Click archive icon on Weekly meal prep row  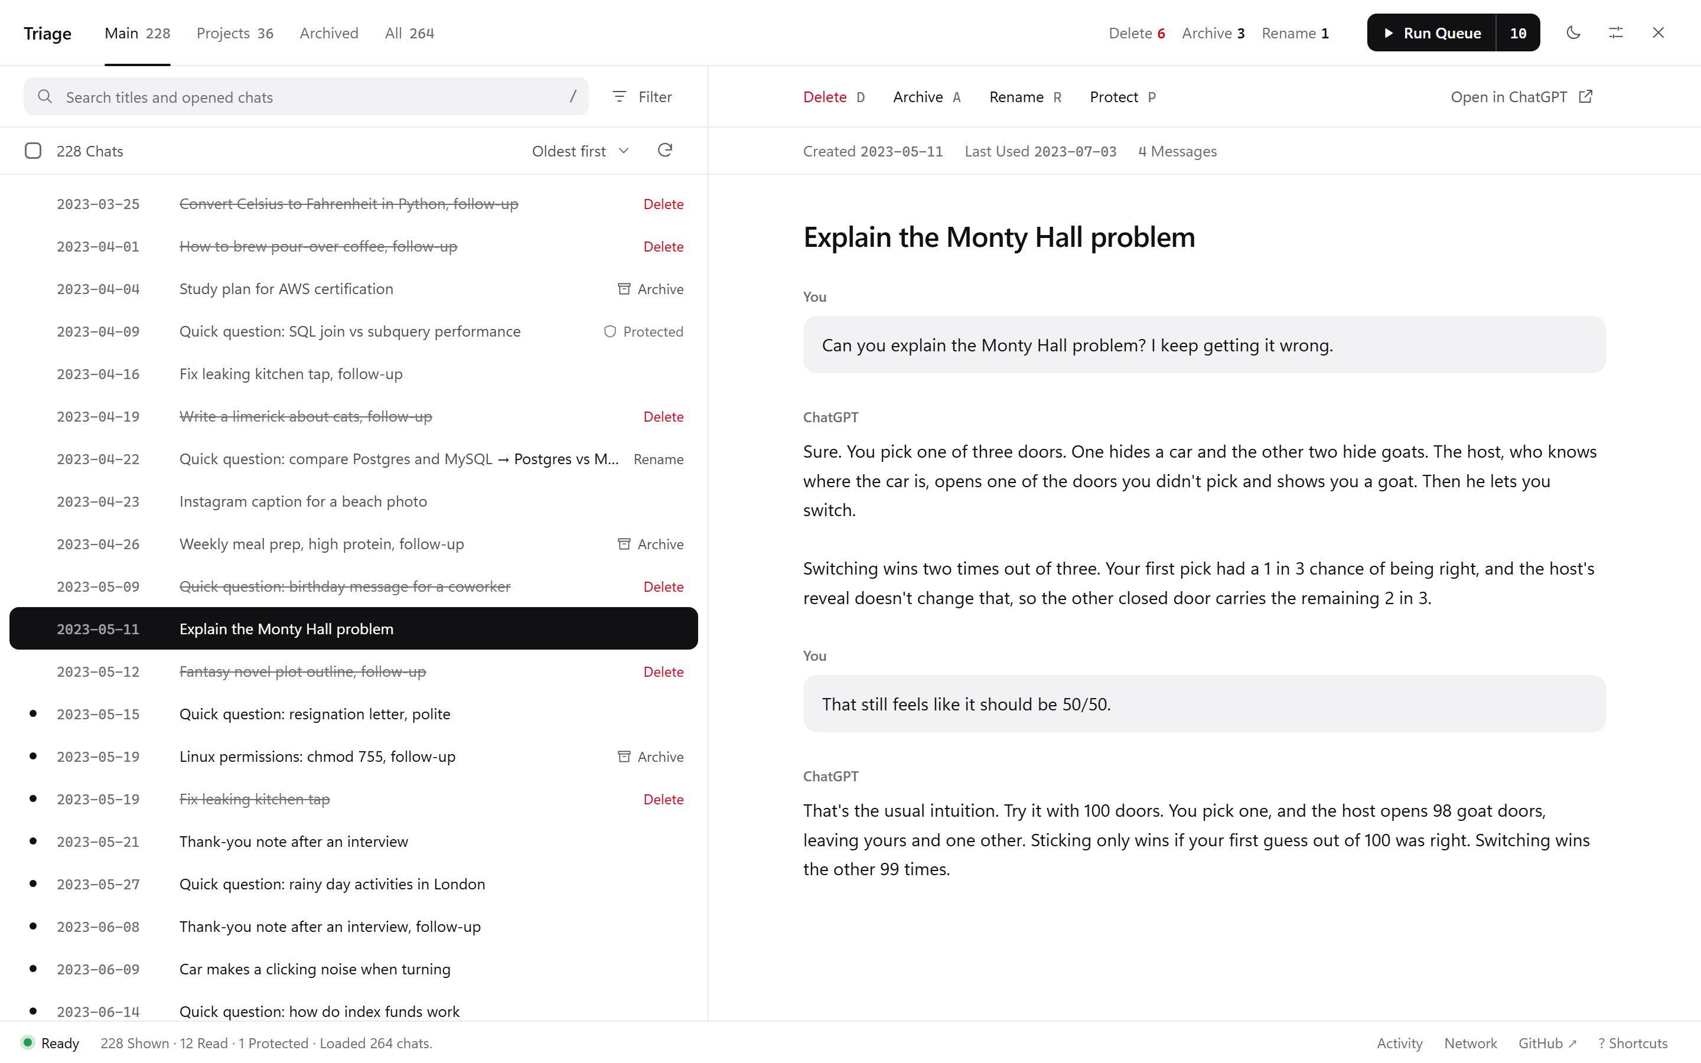(x=624, y=543)
